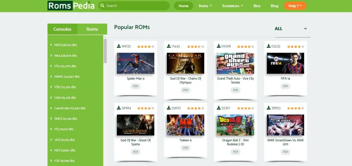Click star rating on Shin Budokai 2 card
The image size is (352, 166).
pyautogui.click(x=246, y=108)
